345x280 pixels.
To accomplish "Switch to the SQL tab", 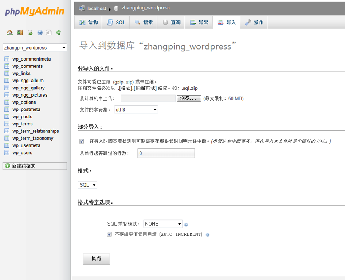I will (x=116, y=22).
